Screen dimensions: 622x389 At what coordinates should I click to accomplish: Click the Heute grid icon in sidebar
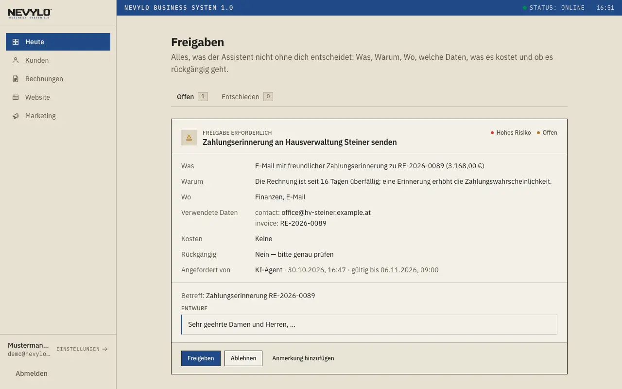[x=16, y=42]
